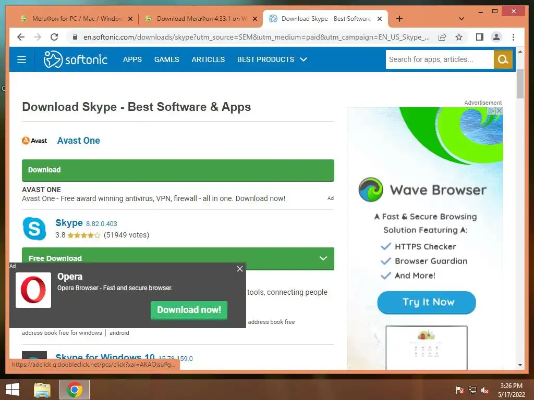This screenshot has width=534, height=400.
Task: Click the scrollbar up arrow
Action: [520, 52]
